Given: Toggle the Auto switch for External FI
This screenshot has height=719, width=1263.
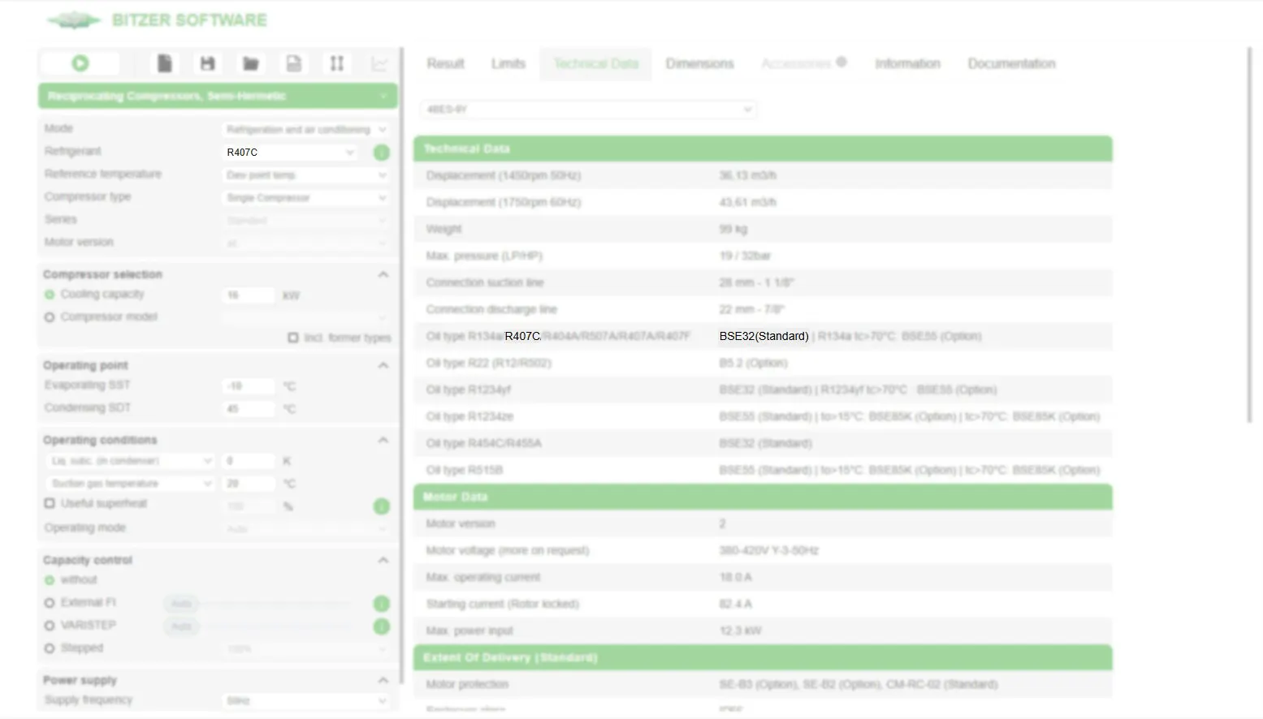Looking at the screenshot, I should [x=181, y=604].
